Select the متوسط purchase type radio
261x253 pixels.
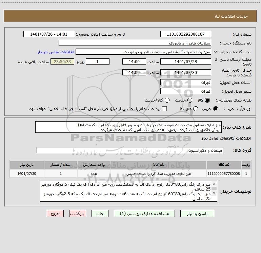(x=196, y=109)
